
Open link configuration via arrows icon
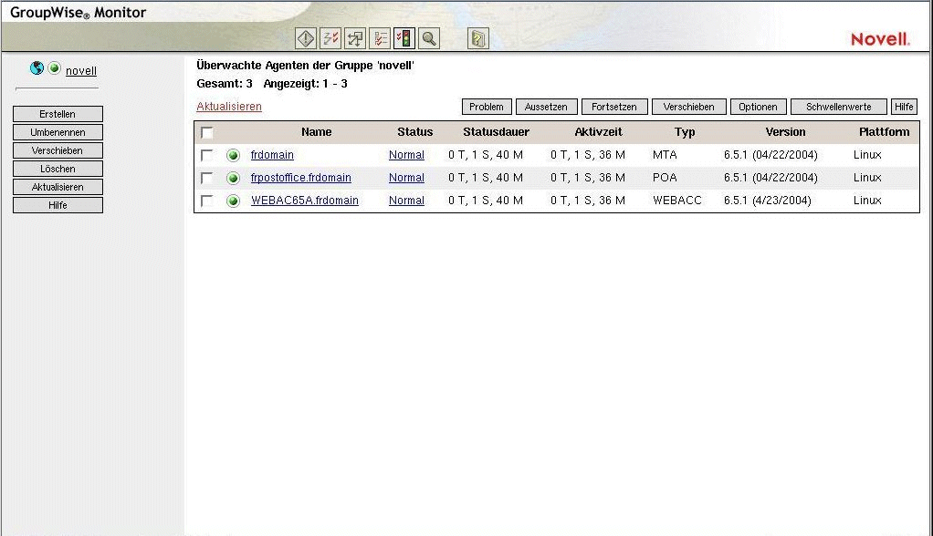pos(354,38)
